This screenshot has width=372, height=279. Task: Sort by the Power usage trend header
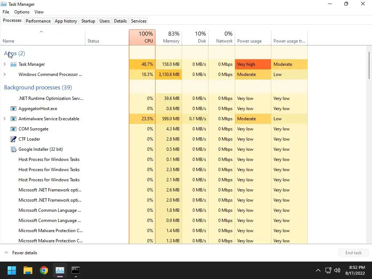tap(290, 37)
